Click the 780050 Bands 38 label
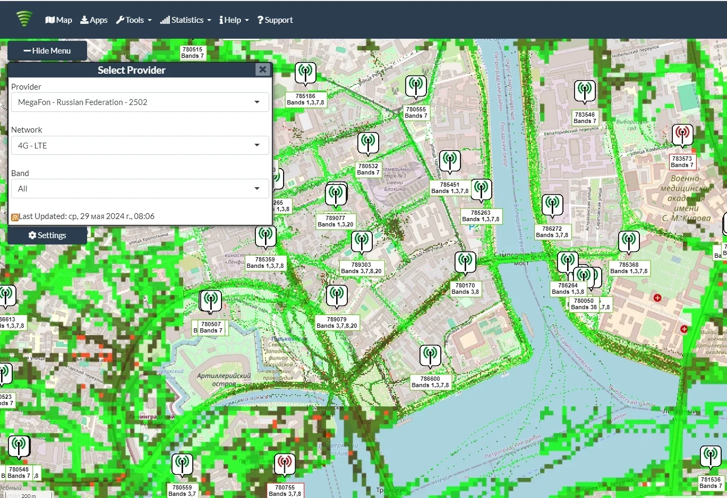 coord(584,304)
